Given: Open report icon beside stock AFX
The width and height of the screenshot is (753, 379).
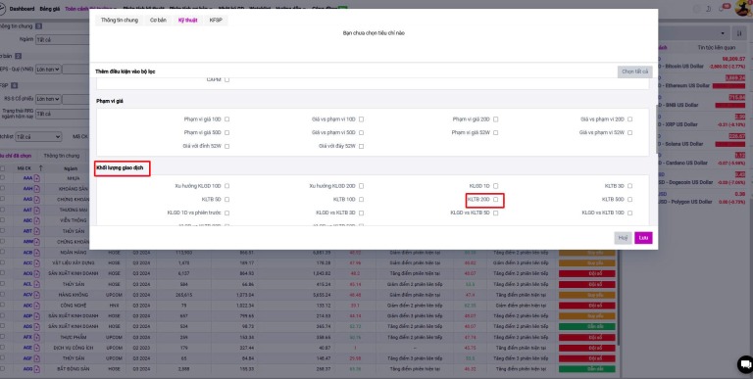Looking at the screenshot, I should (37, 337).
